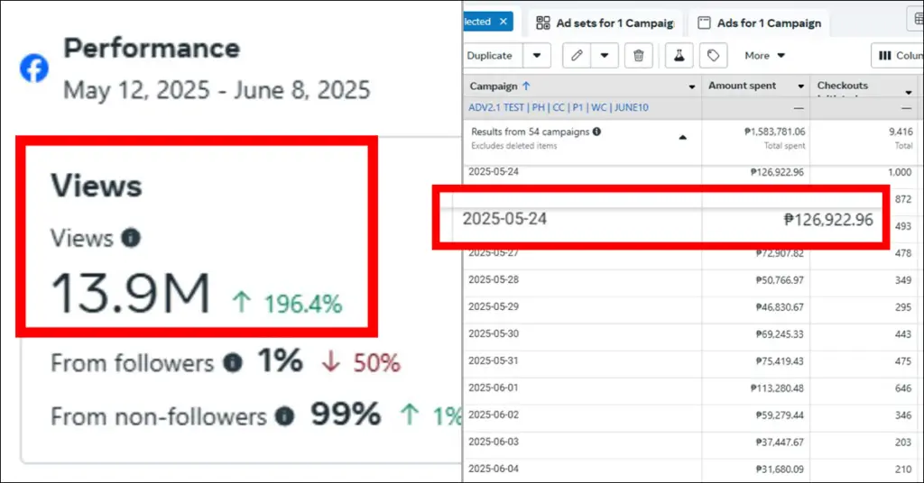Click the ₱37,447.67 amount cell
The height and width of the screenshot is (483, 924).
coord(780,442)
